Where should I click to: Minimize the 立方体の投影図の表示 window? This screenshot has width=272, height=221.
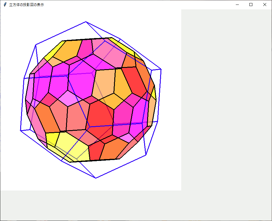click(237, 5)
